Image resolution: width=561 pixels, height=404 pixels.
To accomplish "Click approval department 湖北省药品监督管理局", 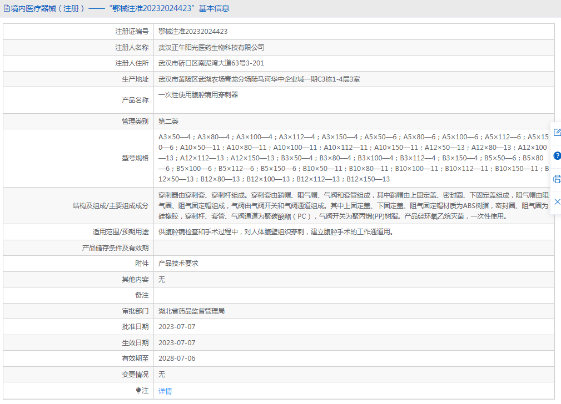I will click(x=191, y=311).
